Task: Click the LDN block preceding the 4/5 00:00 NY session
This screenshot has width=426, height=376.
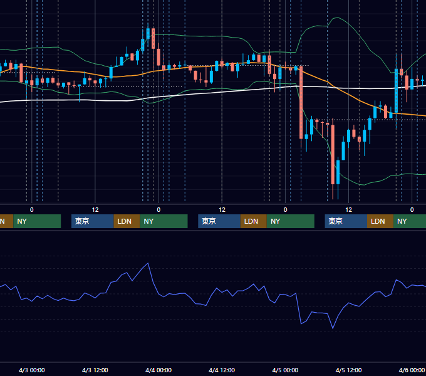Action: [254, 221]
